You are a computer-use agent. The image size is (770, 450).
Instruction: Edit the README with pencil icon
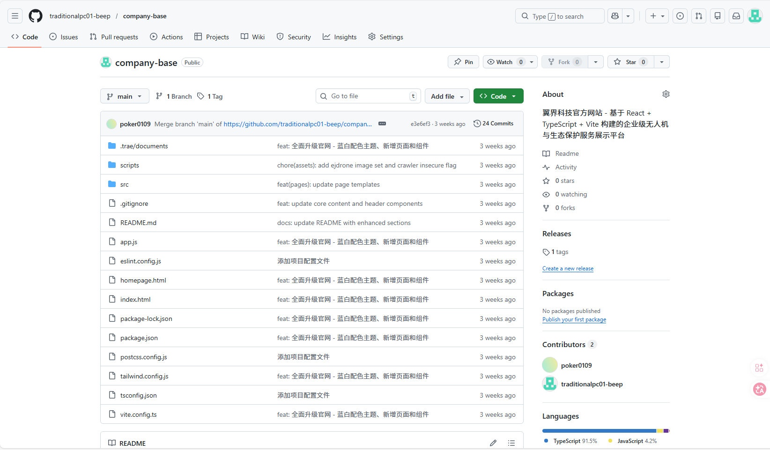493,443
